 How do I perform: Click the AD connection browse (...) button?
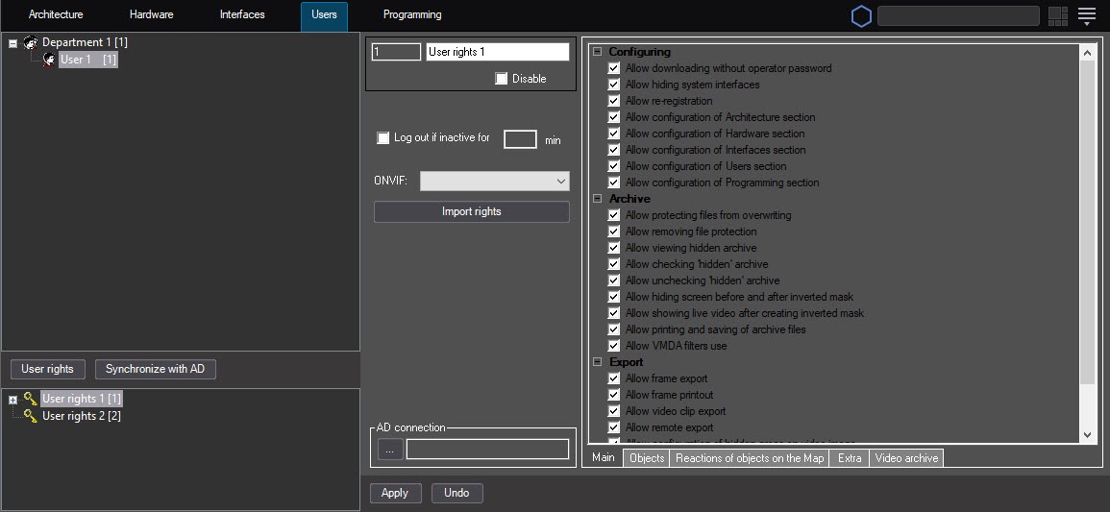pyautogui.click(x=390, y=449)
